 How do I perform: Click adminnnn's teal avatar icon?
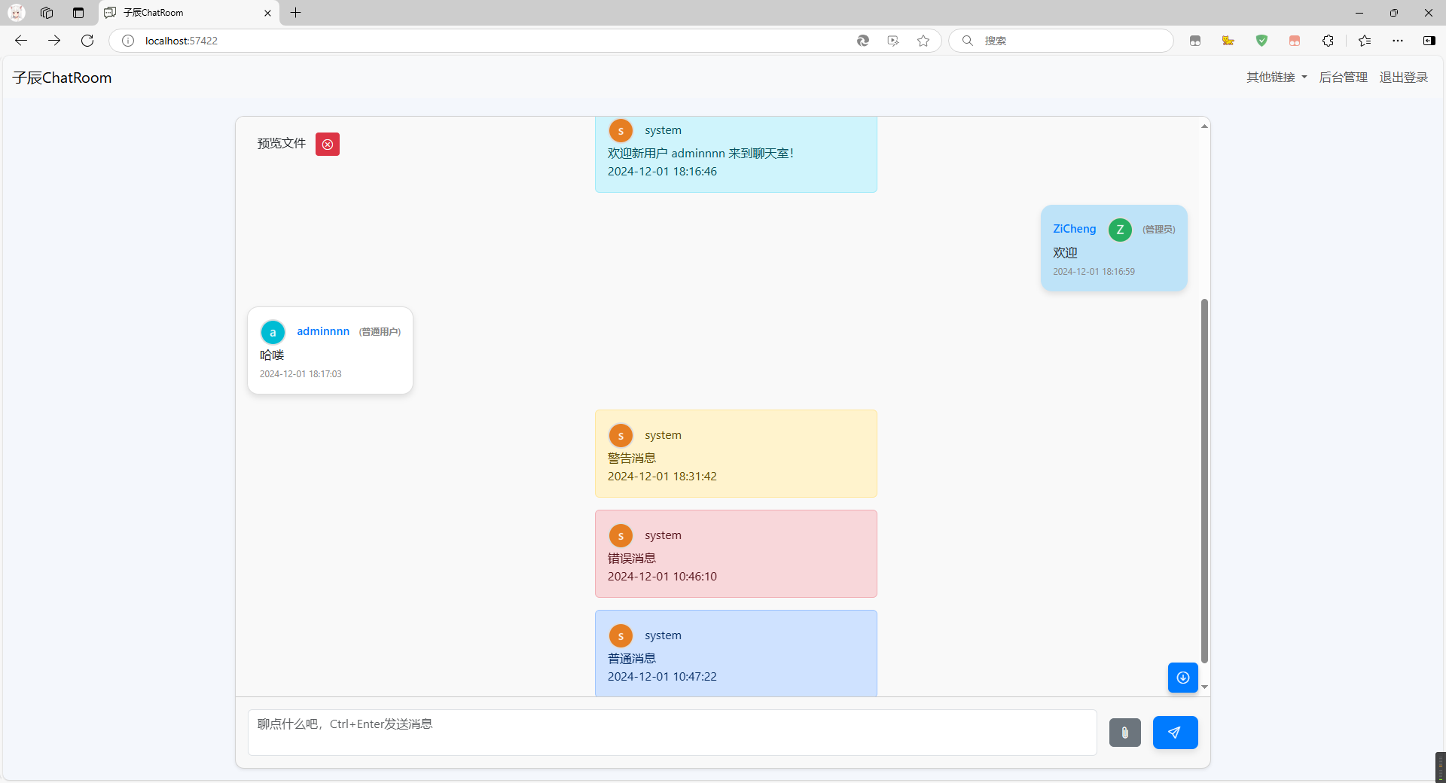tap(273, 332)
